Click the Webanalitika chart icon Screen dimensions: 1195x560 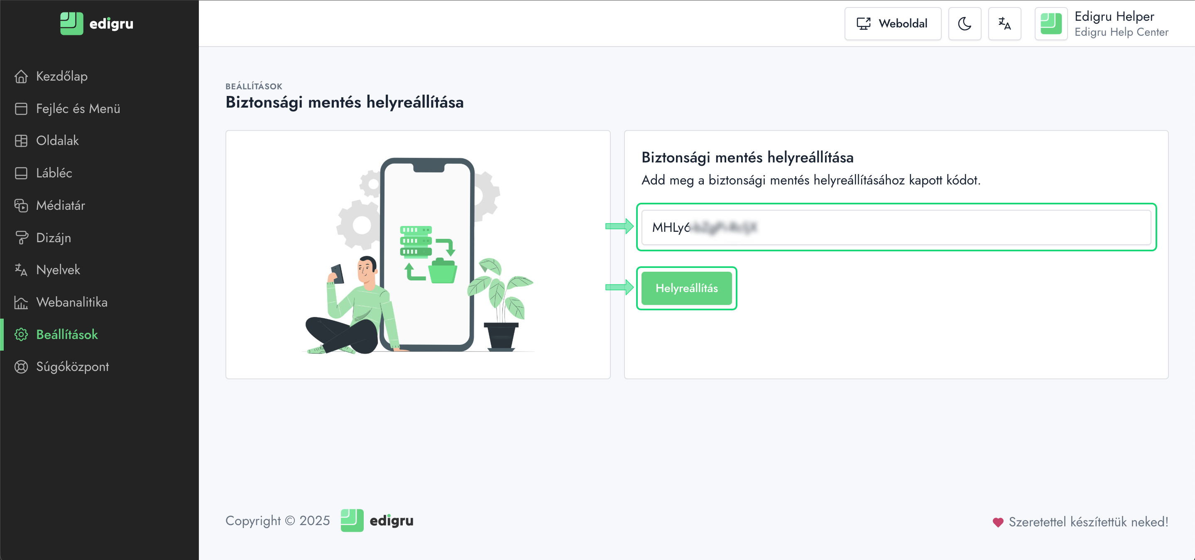click(21, 302)
